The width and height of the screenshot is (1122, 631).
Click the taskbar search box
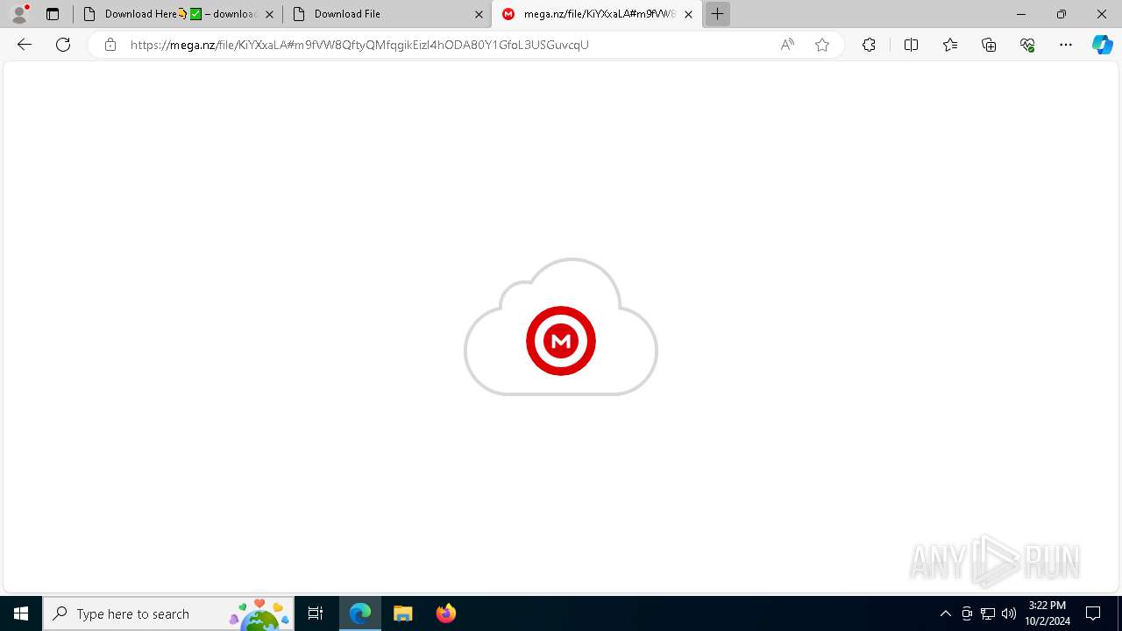(x=168, y=613)
